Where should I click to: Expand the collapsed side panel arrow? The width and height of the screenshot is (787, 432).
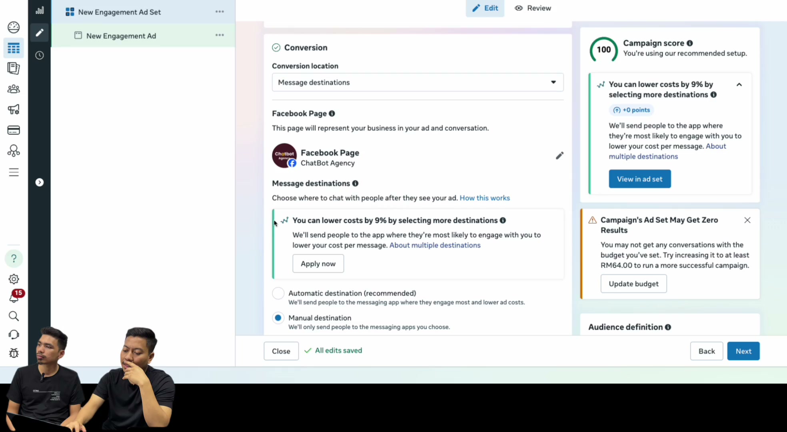(39, 182)
